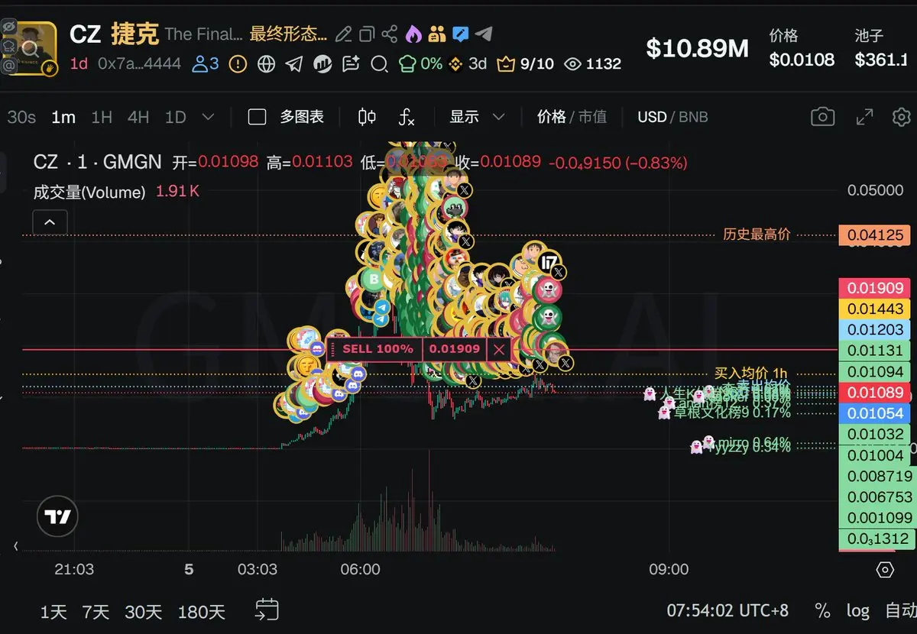917x634 pixels.
Task: Switch to the 1H timeframe tab
Action: click(x=101, y=117)
